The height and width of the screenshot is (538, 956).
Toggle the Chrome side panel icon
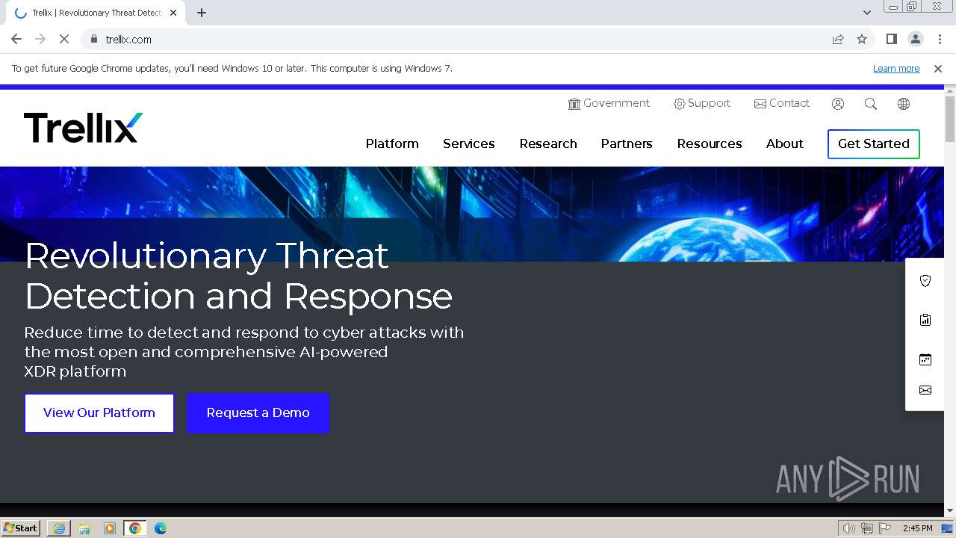pyautogui.click(x=891, y=39)
